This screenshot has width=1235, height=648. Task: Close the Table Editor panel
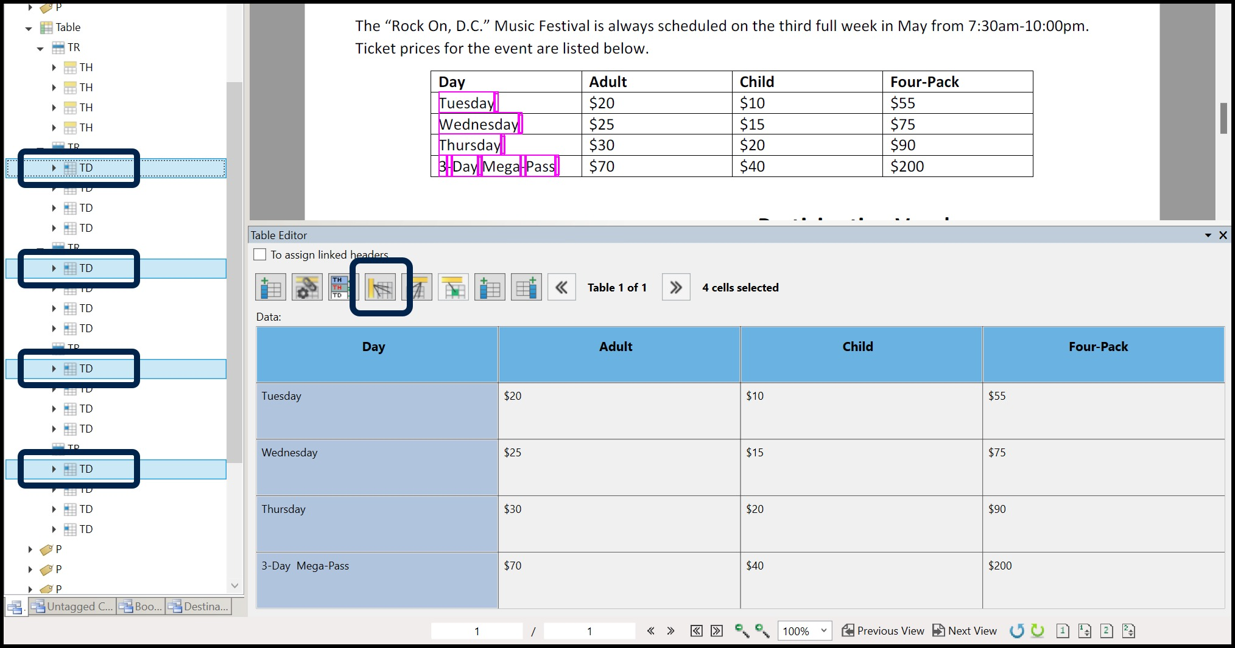click(x=1223, y=235)
